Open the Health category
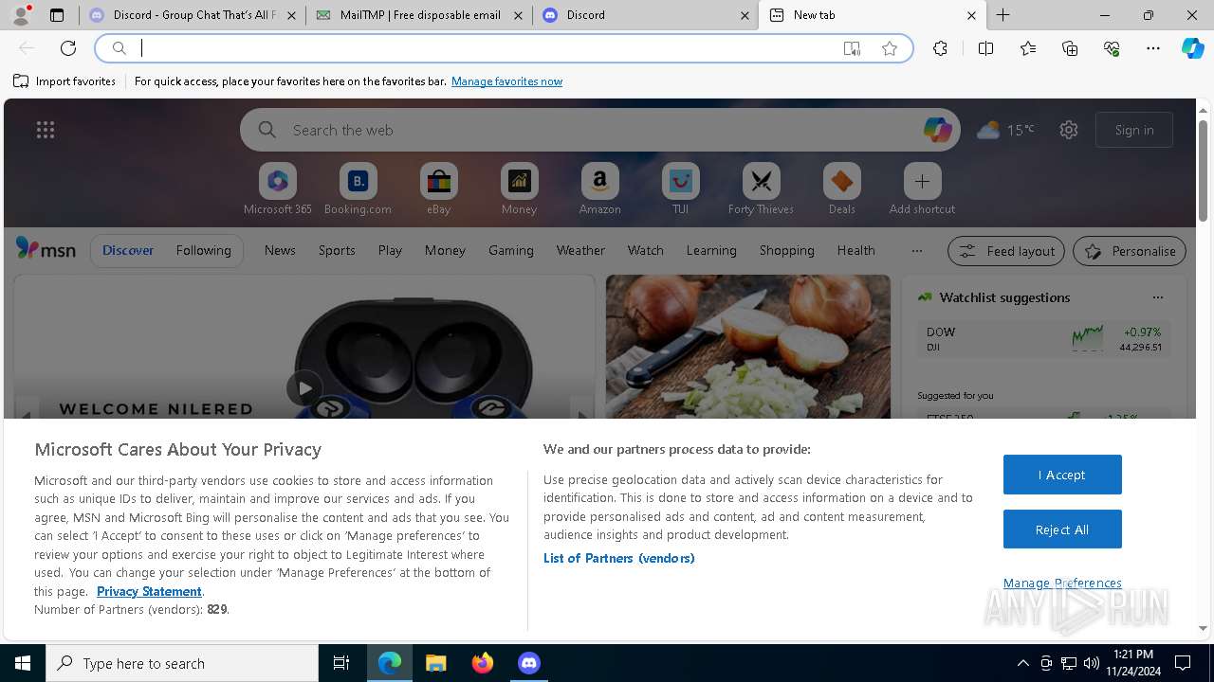The height and width of the screenshot is (682, 1214). coord(855,250)
